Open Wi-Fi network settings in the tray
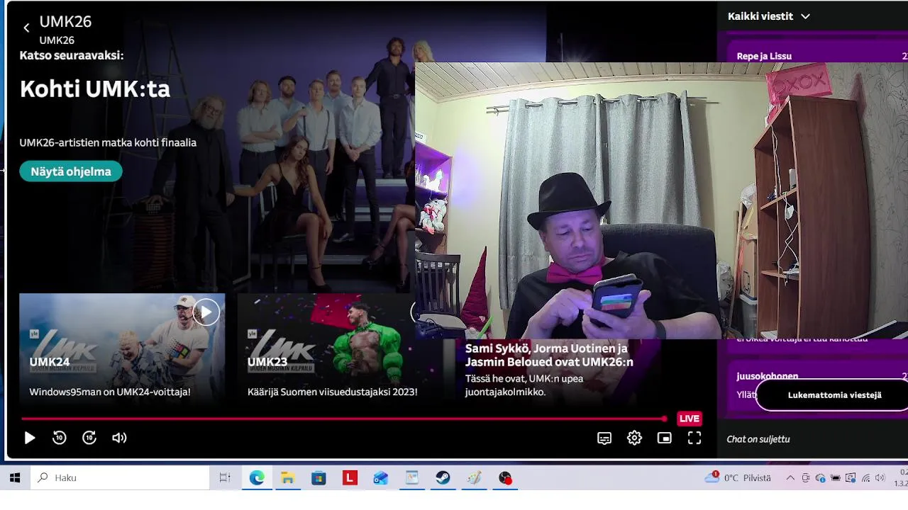The width and height of the screenshot is (908, 510). point(865,478)
